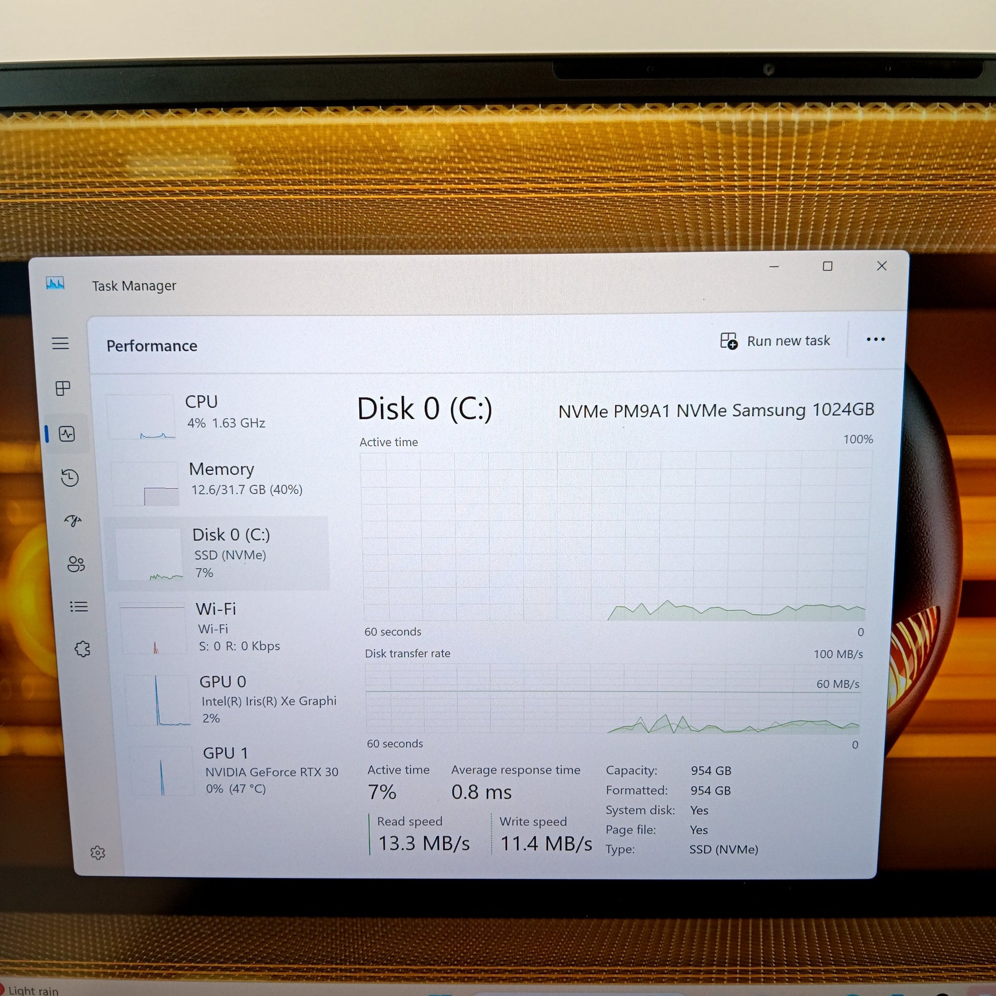Open the Startup apps page icon
Screen dimensions: 996x996
click(73, 521)
